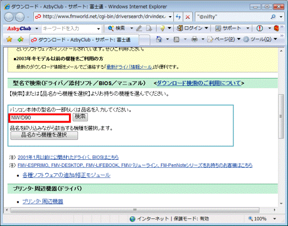Open the FMV-ESPRIMO, FMV-DESKTOP series link
The image size is (288, 226).
click(135, 165)
